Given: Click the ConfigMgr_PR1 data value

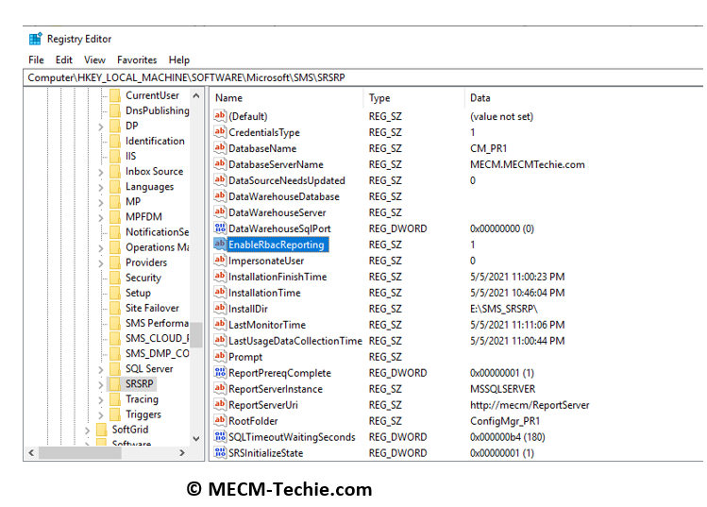Looking at the screenshot, I should (505, 421).
